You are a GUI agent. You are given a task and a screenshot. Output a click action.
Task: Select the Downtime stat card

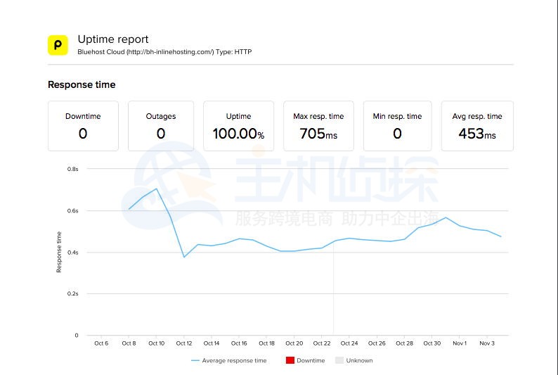(83, 126)
